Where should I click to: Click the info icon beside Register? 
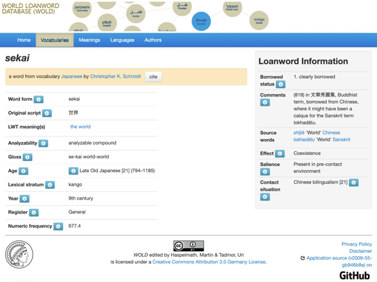pos(34,213)
